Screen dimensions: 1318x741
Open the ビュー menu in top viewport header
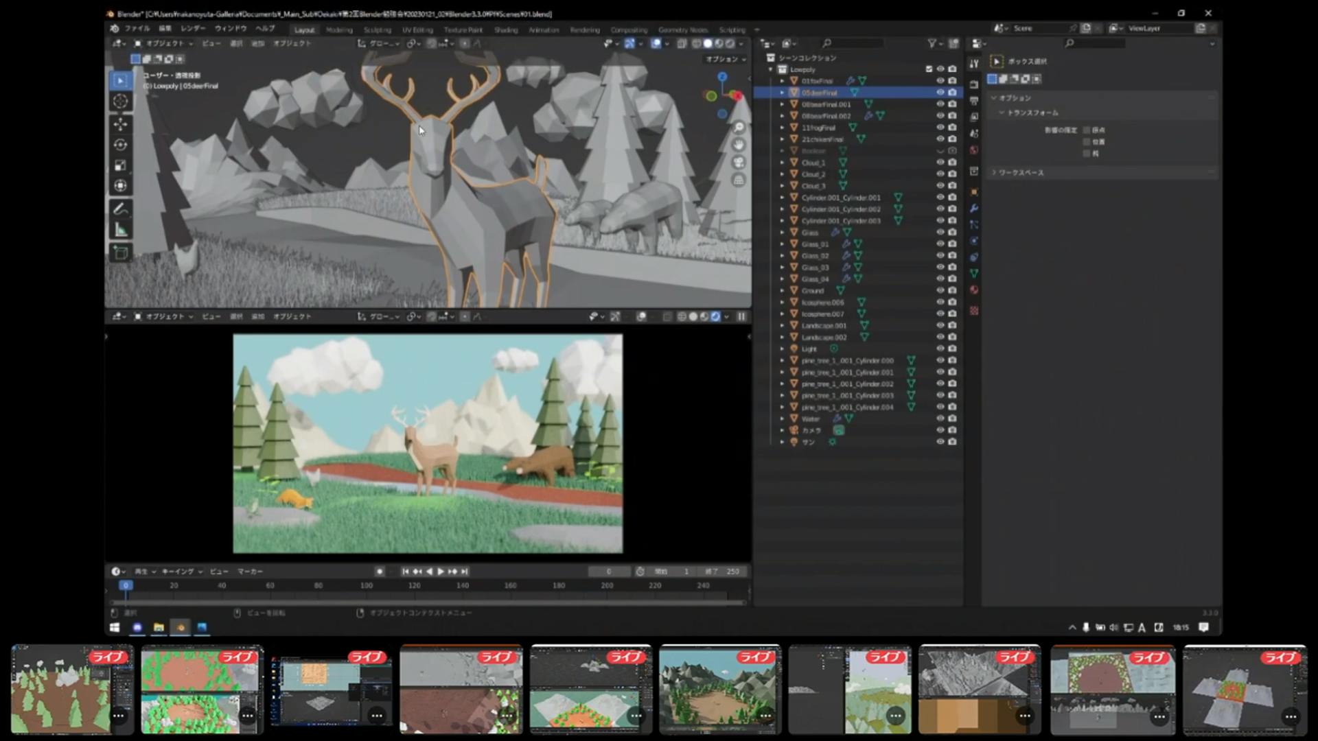pos(211,43)
